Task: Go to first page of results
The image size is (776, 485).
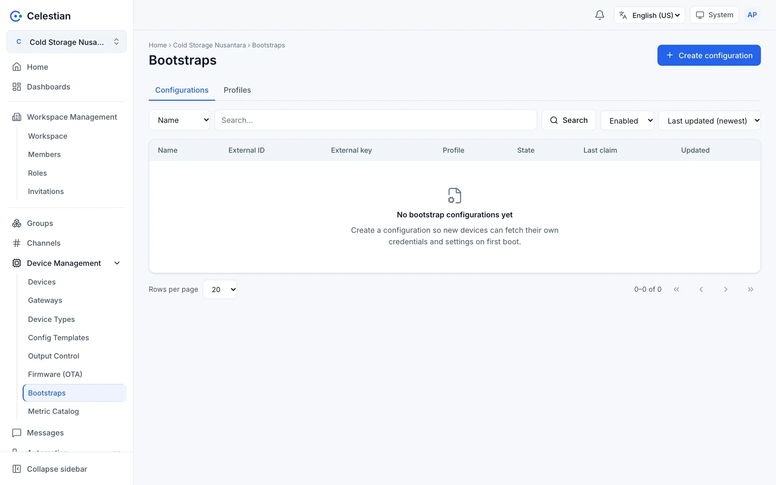Action: [x=676, y=289]
